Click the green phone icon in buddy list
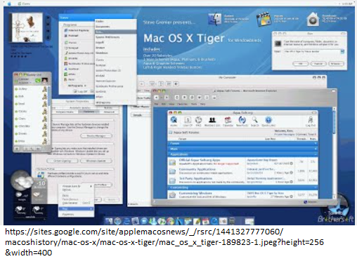Screen dimensions: 357x259 tap(38, 81)
